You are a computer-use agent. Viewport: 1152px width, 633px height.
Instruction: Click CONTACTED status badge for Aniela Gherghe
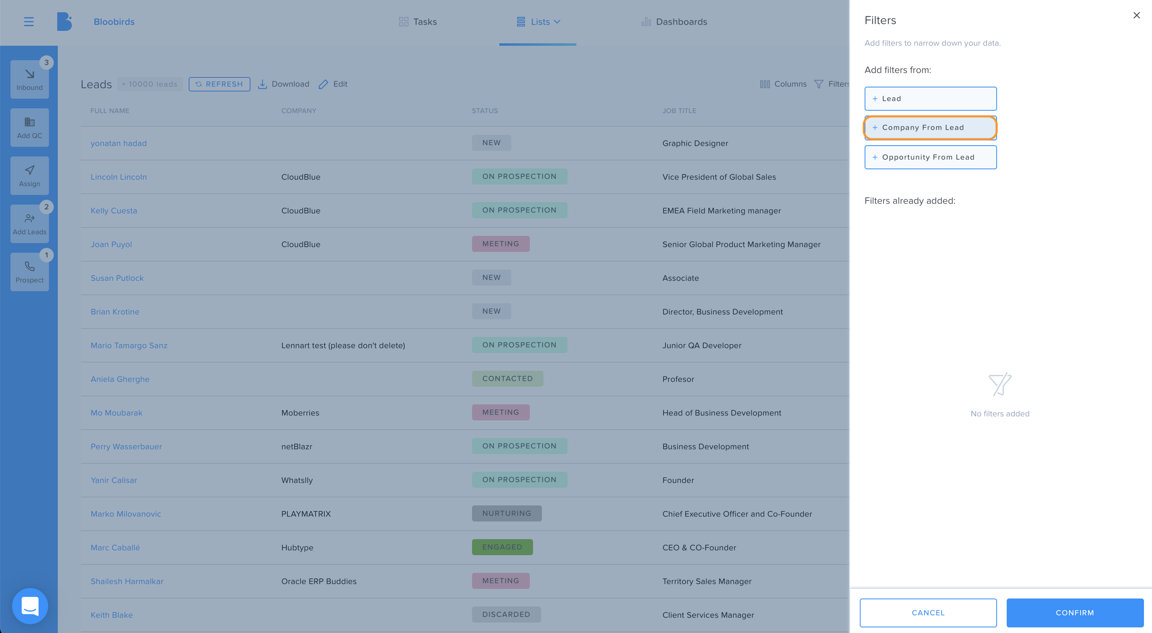[x=508, y=379]
